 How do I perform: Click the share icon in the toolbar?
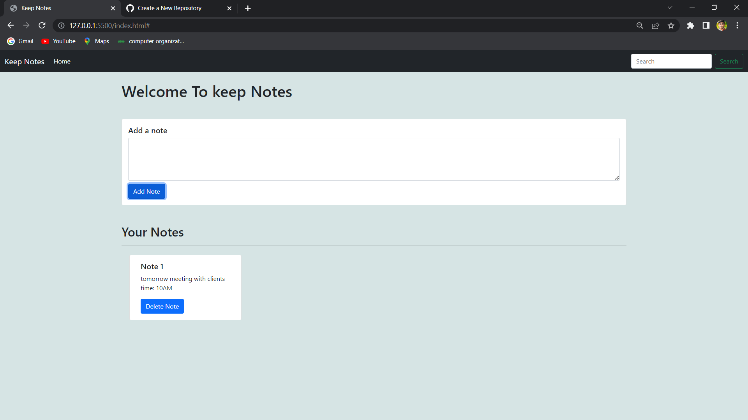(x=656, y=25)
